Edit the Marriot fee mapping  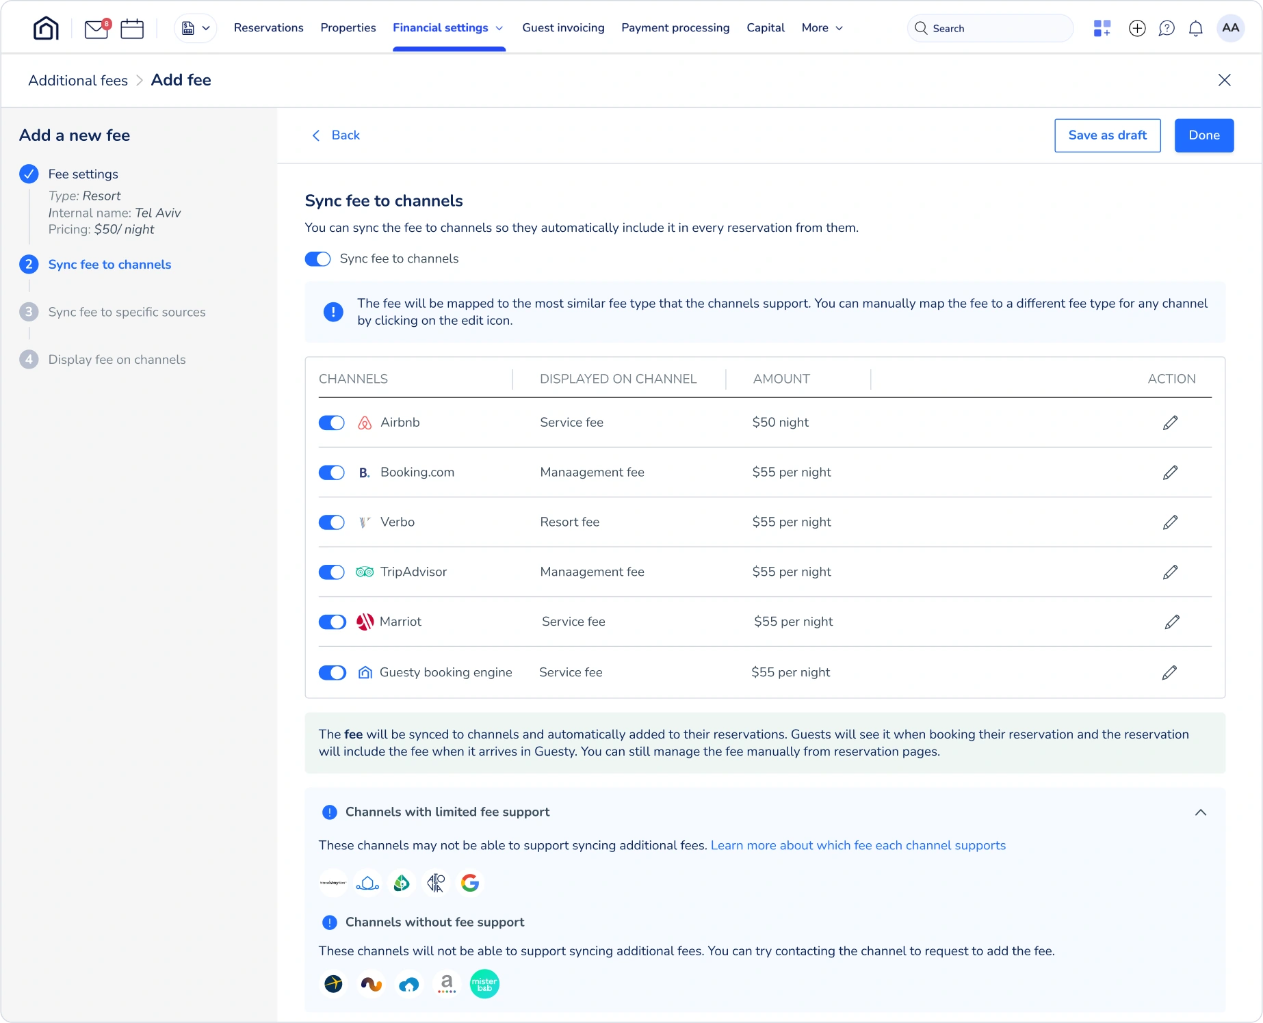coord(1172,622)
